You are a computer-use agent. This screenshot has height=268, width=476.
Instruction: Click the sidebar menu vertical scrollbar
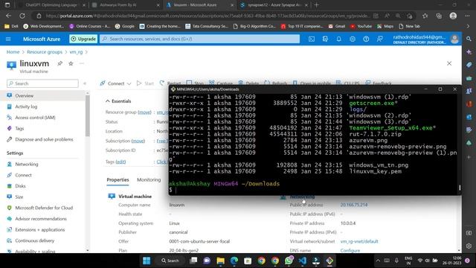[88, 115]
